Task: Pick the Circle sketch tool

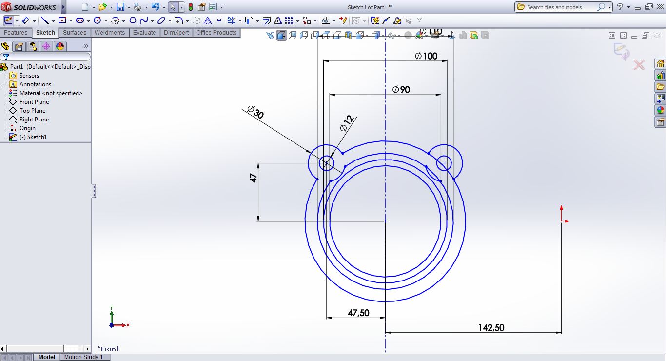Action: point(98,20)
